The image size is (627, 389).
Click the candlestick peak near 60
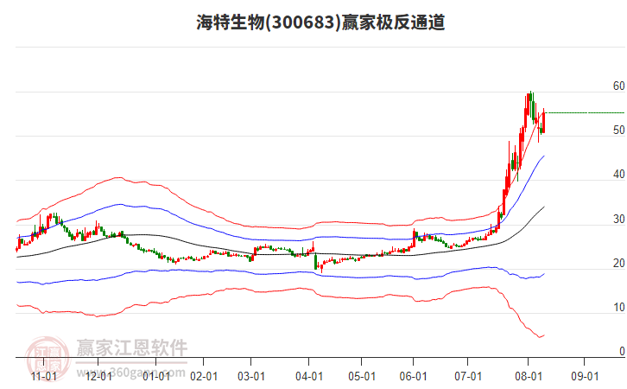[530, 104]
